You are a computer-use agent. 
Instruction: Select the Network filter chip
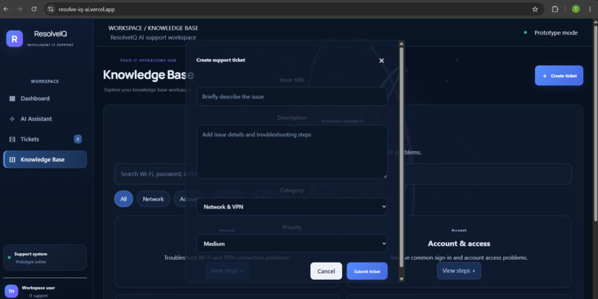(154, 199)
